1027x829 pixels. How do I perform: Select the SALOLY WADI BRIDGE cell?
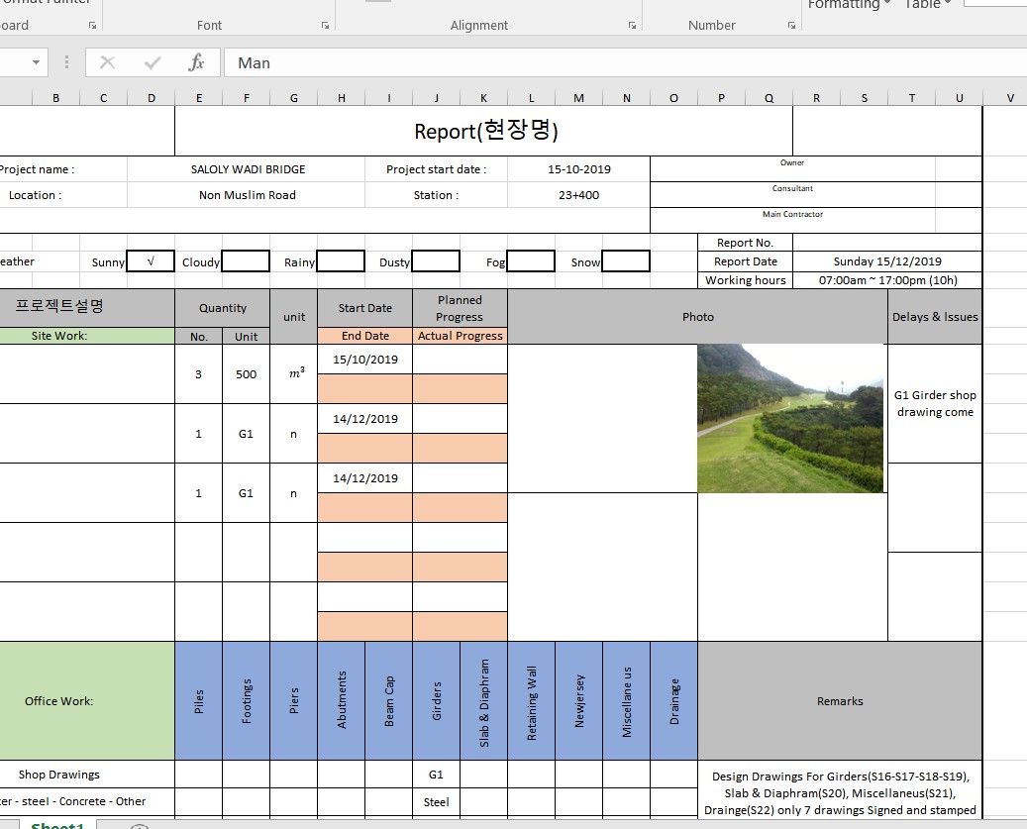pyautogui.click(x=247, y=169)
